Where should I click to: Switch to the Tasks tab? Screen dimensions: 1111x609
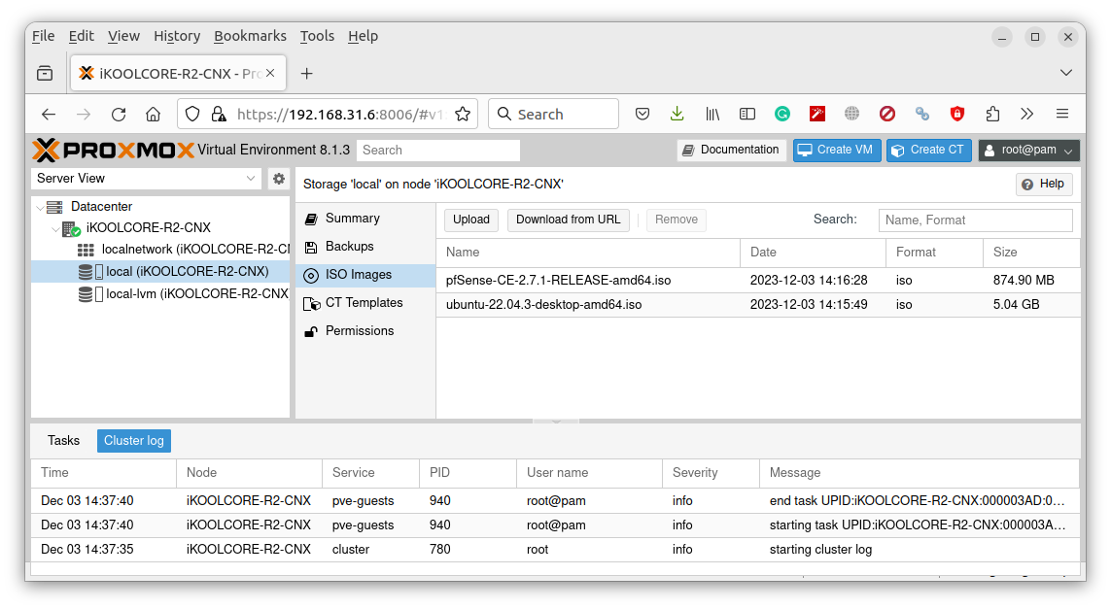tap(64, 440)
